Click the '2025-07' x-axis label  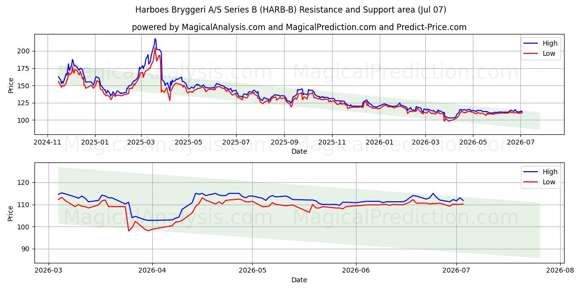click(236, 143)
